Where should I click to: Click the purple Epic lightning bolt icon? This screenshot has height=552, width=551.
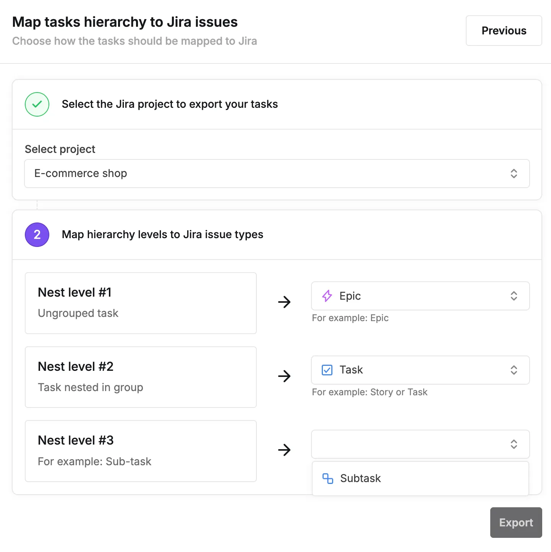(327, 296)
